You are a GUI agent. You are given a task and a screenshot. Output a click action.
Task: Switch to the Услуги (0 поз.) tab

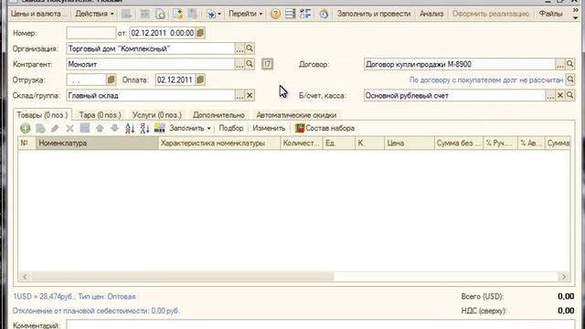click(x=157, y=115)
